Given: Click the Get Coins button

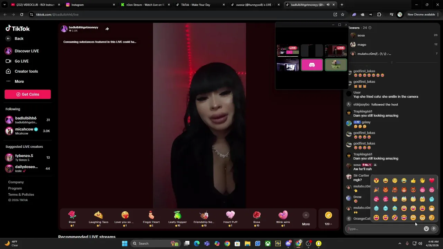Looking at the screenshot, I should (28, 94).
